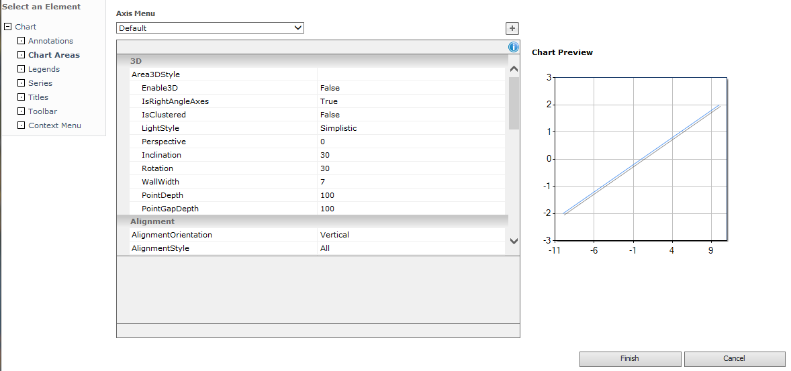Click the Enable3D value False
791x371 pixels.
click(x=330, y=88)
